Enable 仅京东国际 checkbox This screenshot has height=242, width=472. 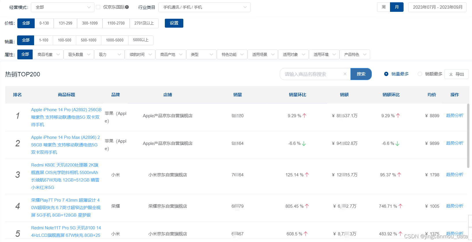pos(98,7)
